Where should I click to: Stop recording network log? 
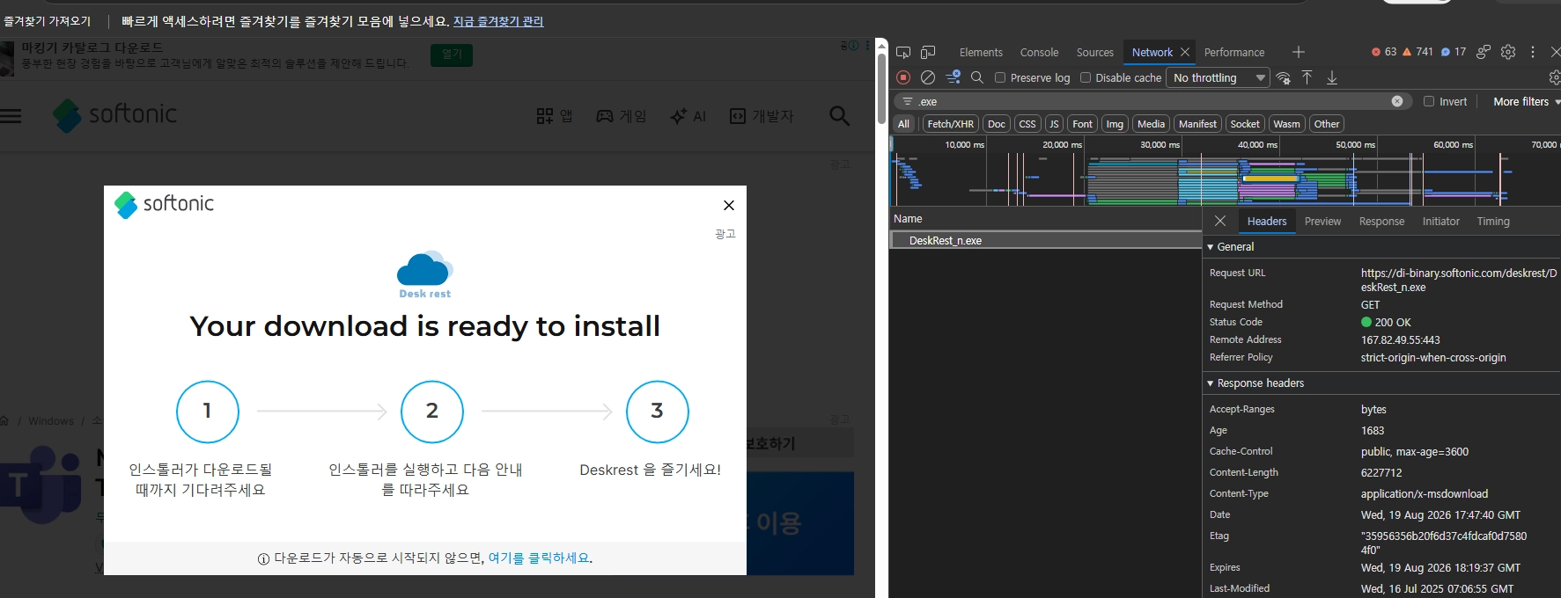(903, 77)
